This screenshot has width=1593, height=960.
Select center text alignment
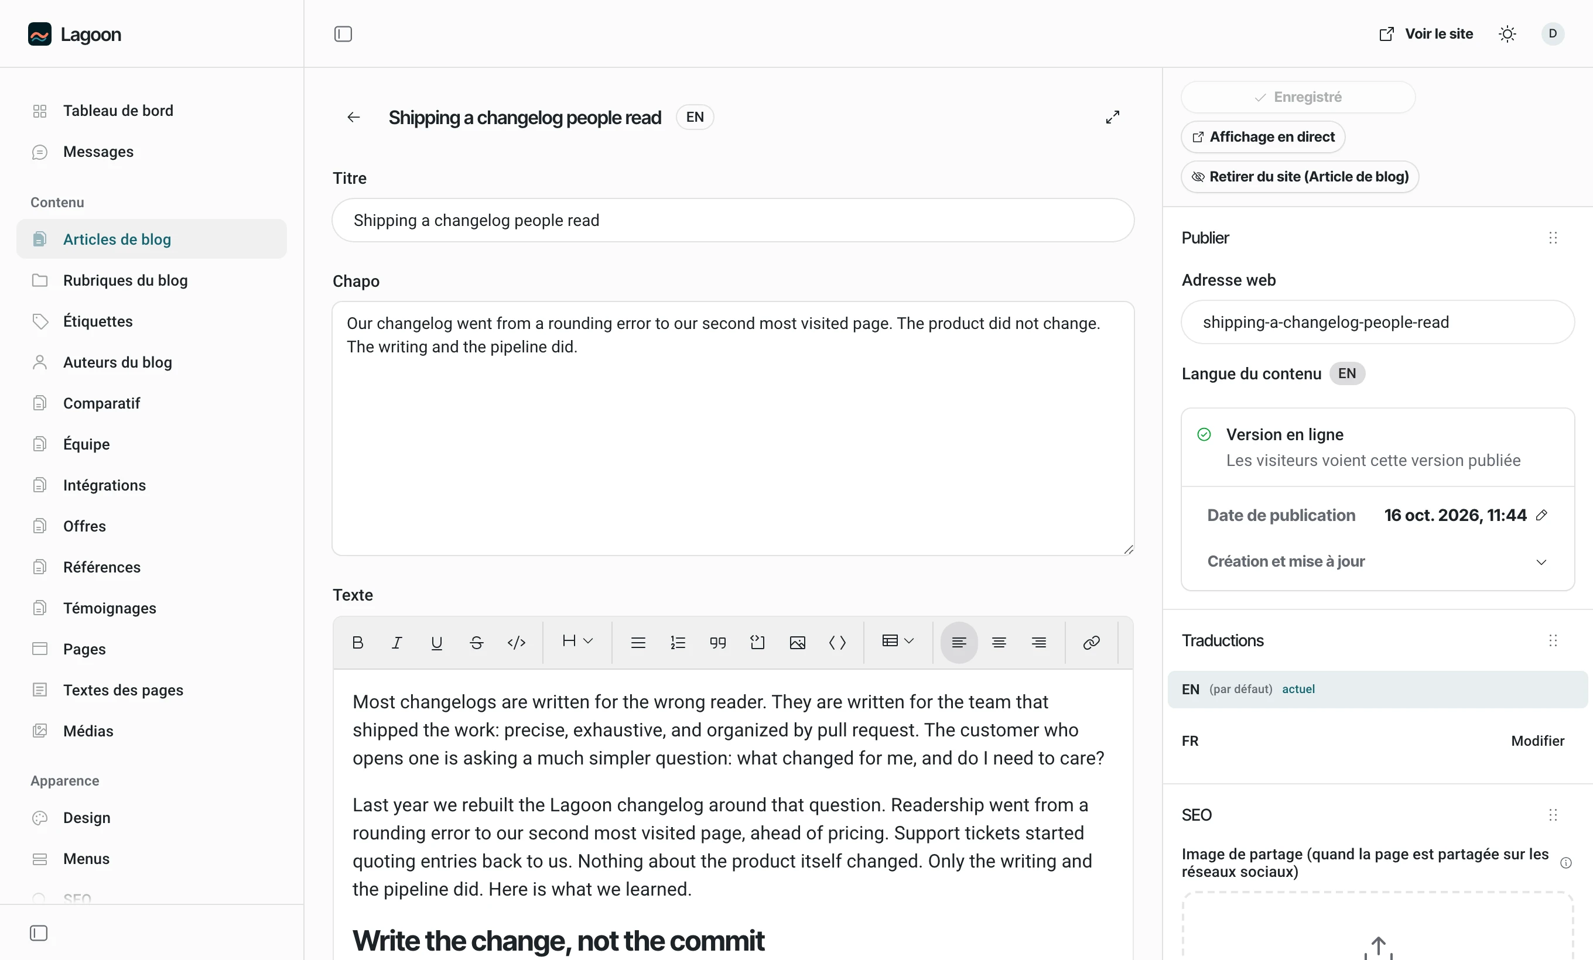coord(999,642)
